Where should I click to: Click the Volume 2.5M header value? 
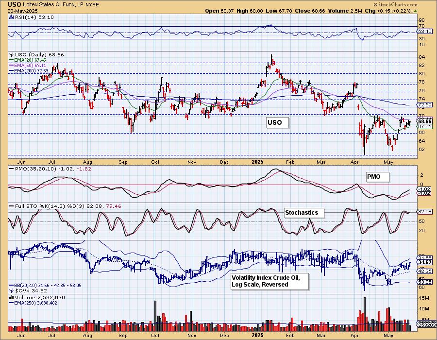[345, 11]
